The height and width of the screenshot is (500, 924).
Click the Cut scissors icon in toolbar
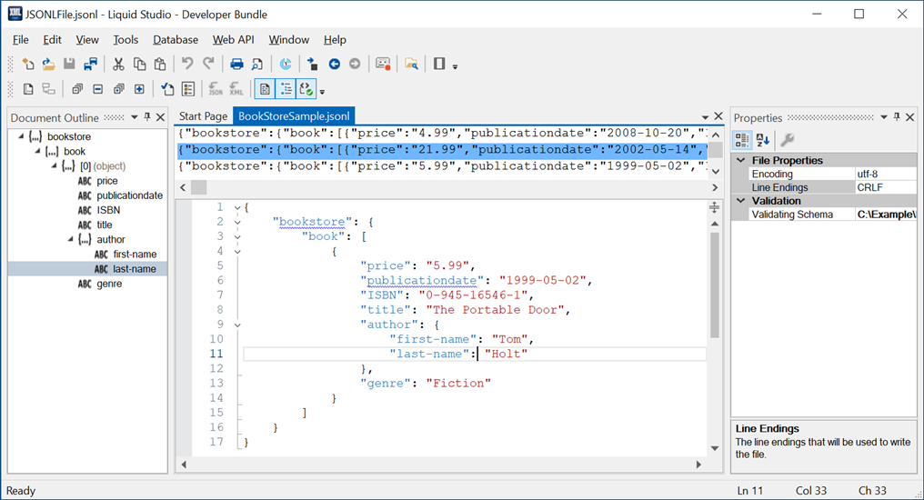(117, 64)
